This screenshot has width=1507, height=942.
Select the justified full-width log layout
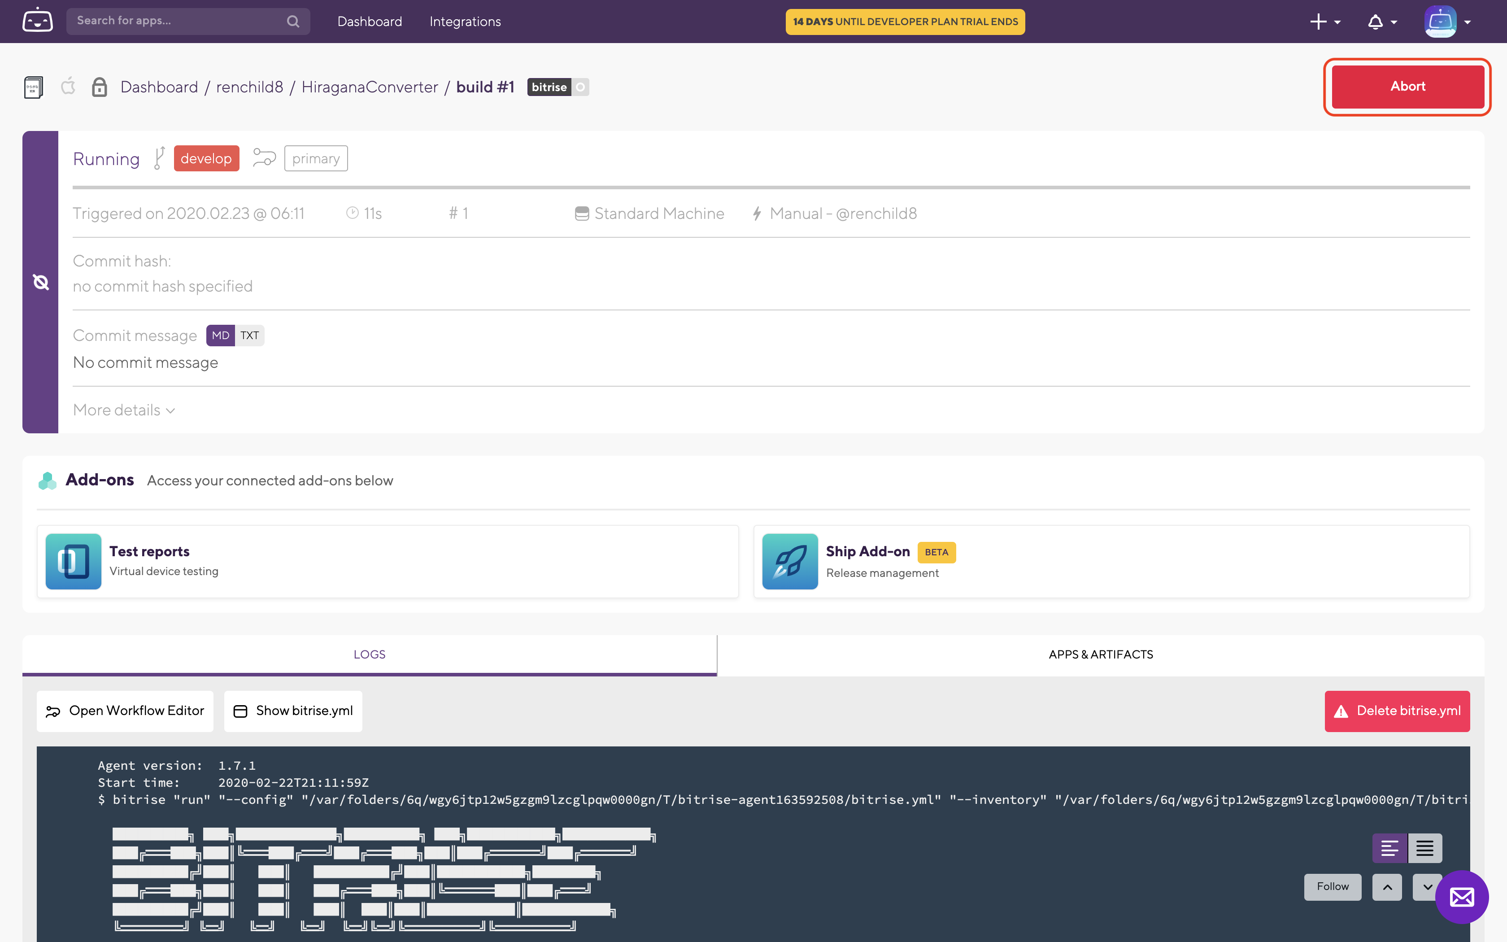coord(1425,848)
